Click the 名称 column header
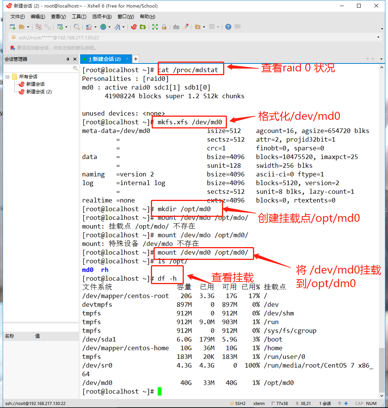The image size is (388, 408). 18,336
